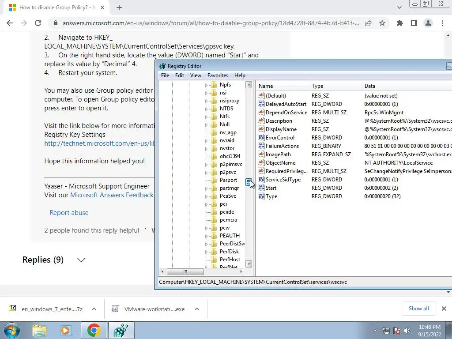Click the tree pane scroll down arrow
This screenshot has height=339, width=452.
[x=249, y=264]
